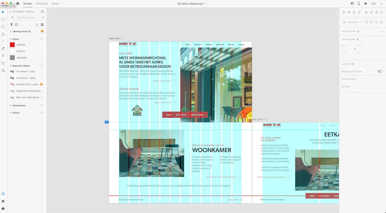Go back from Document Assets
The width and height of the screenshot is (386, 213).
(10, 12)
